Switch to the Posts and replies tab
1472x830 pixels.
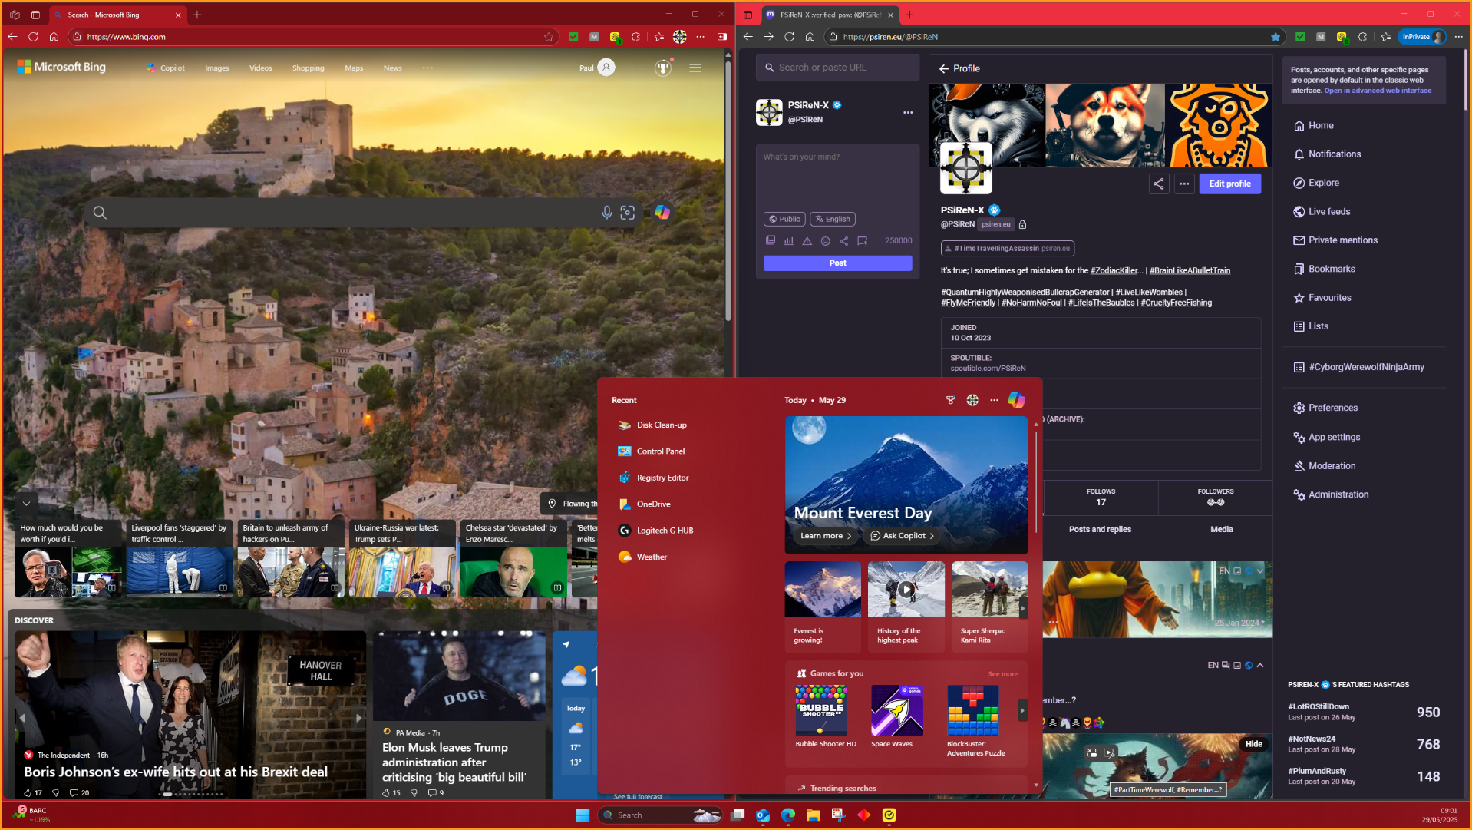click(1101, 530)
